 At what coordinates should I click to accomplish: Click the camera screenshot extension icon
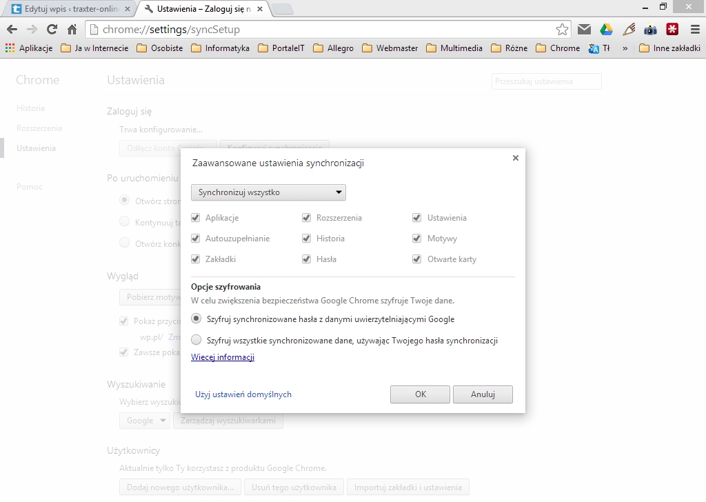pyautogui.click(x=650, y=30)
